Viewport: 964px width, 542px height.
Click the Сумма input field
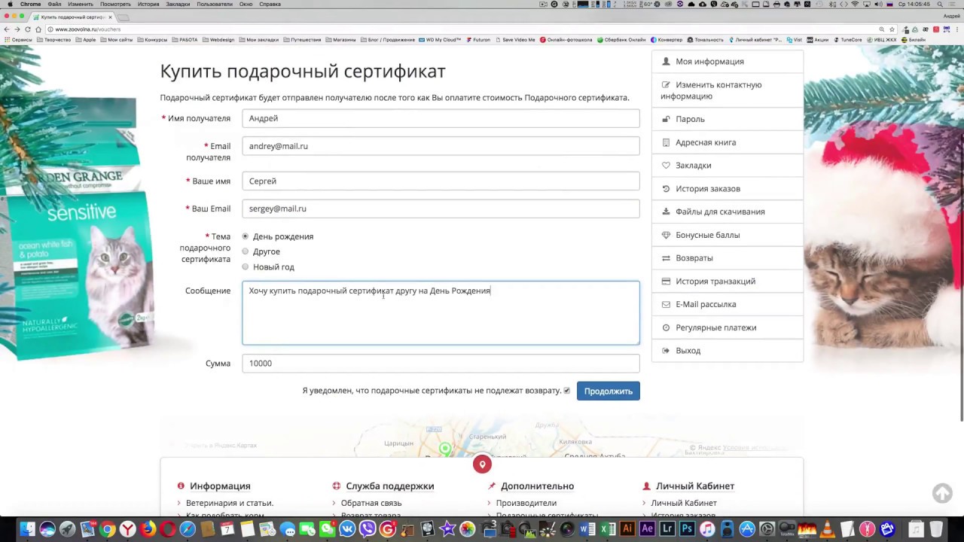441,364
